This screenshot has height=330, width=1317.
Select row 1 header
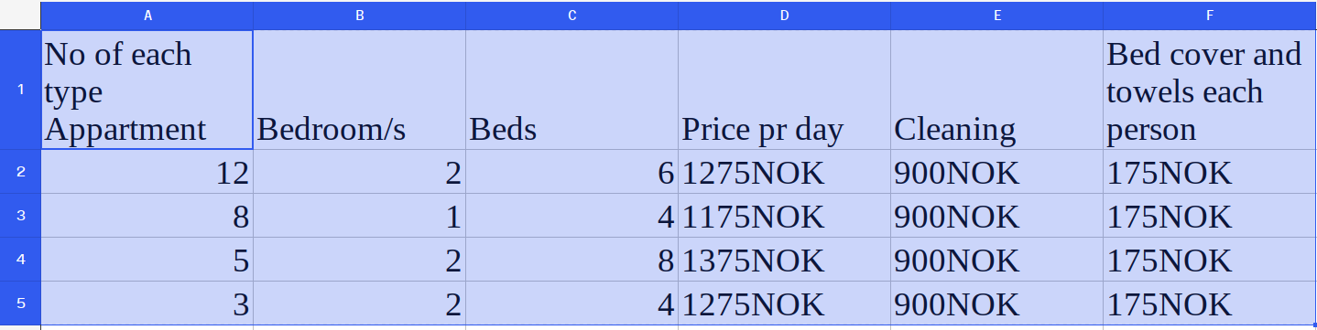[x=20, y=90]
